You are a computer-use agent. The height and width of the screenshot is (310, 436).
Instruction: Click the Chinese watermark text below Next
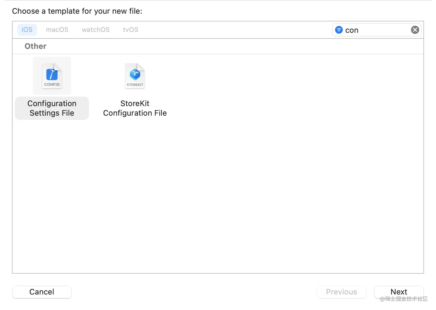[404, 299]
